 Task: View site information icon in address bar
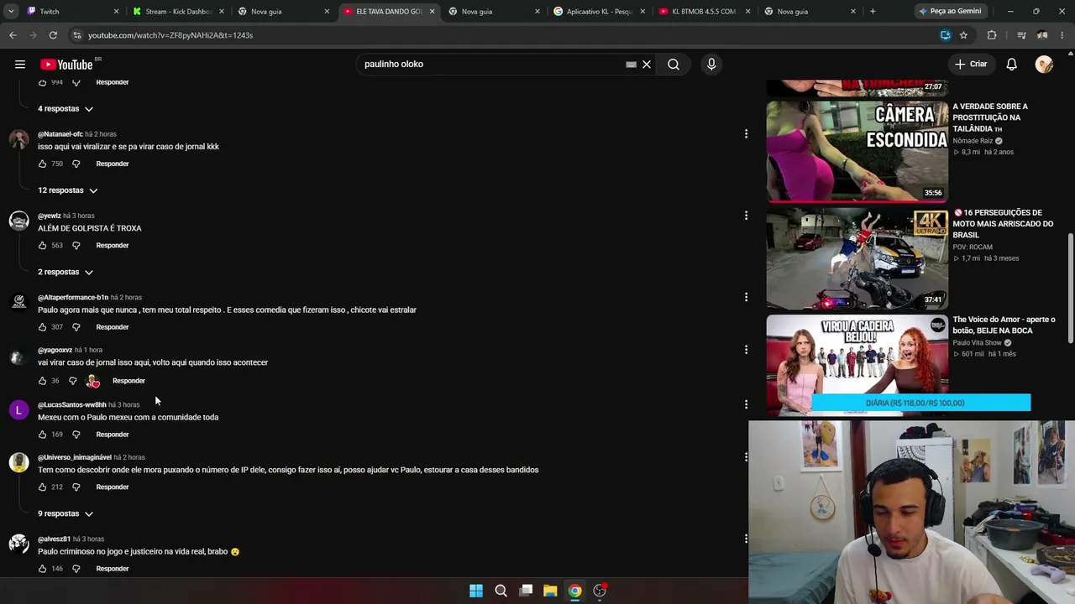coord(76,35)
